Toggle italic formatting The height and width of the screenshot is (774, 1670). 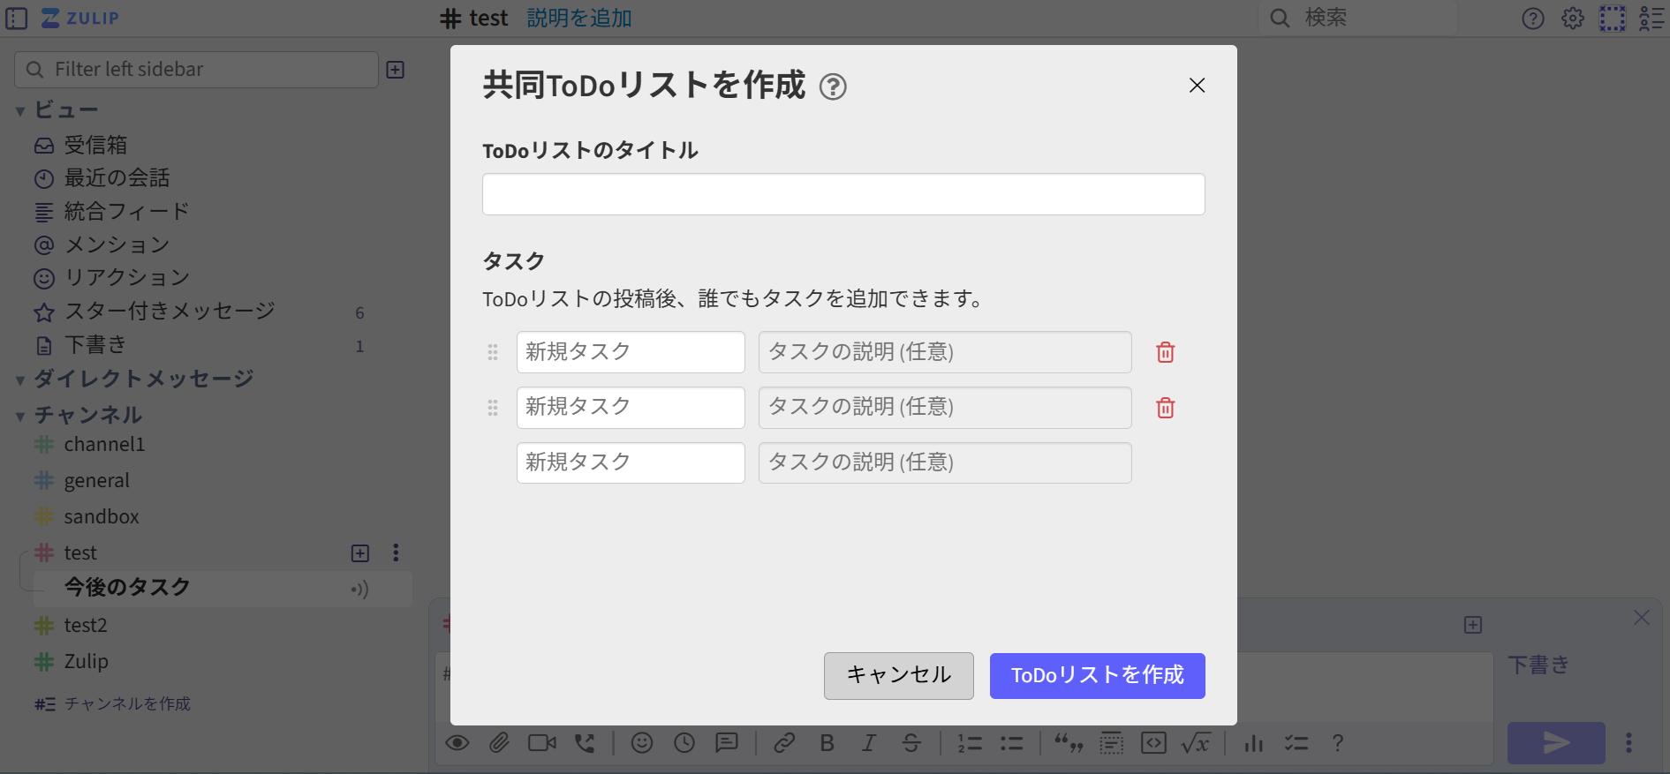tap(869, 743)
